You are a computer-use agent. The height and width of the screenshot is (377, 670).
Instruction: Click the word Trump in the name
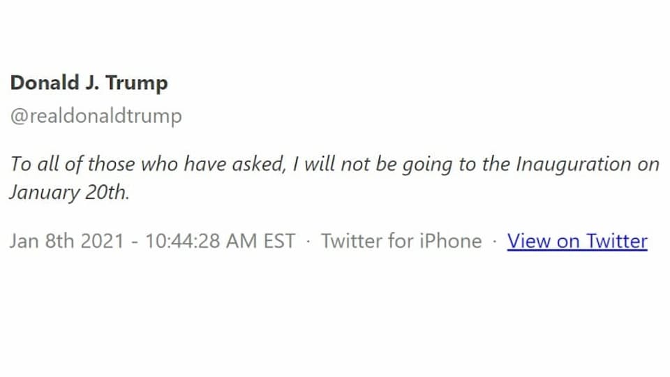click(137, 83)
